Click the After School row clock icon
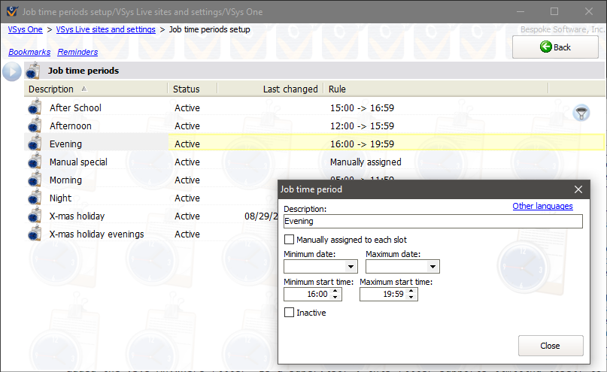The width and height of the screenshot is (607, 372). (35, 107)
